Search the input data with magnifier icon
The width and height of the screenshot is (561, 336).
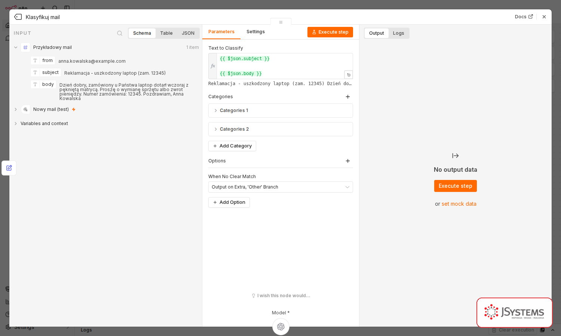point(120,33)
